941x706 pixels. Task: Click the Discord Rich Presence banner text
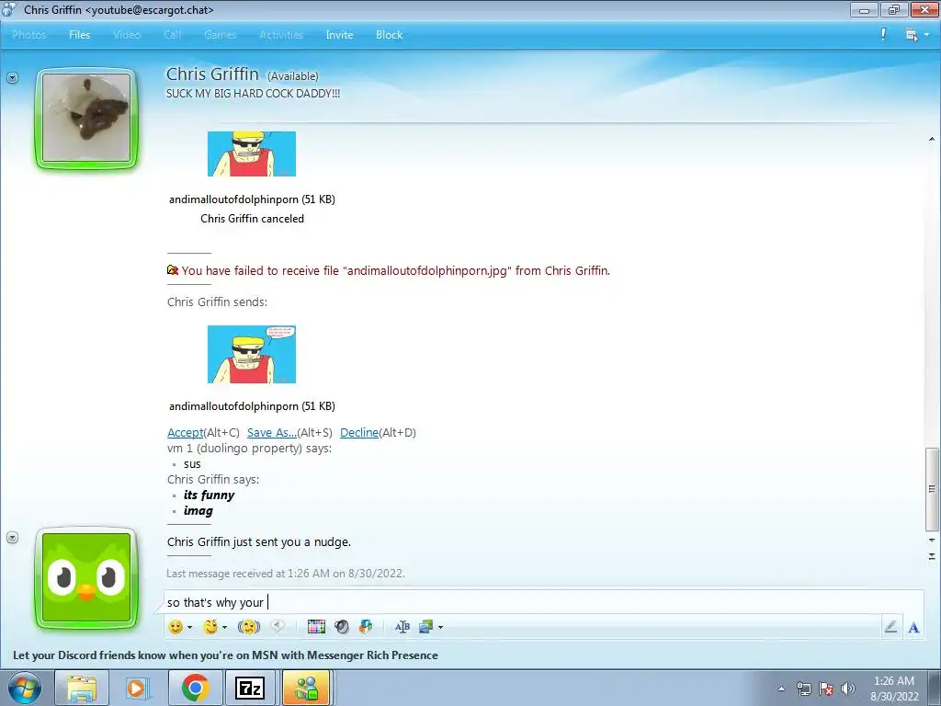coord(226,655)
